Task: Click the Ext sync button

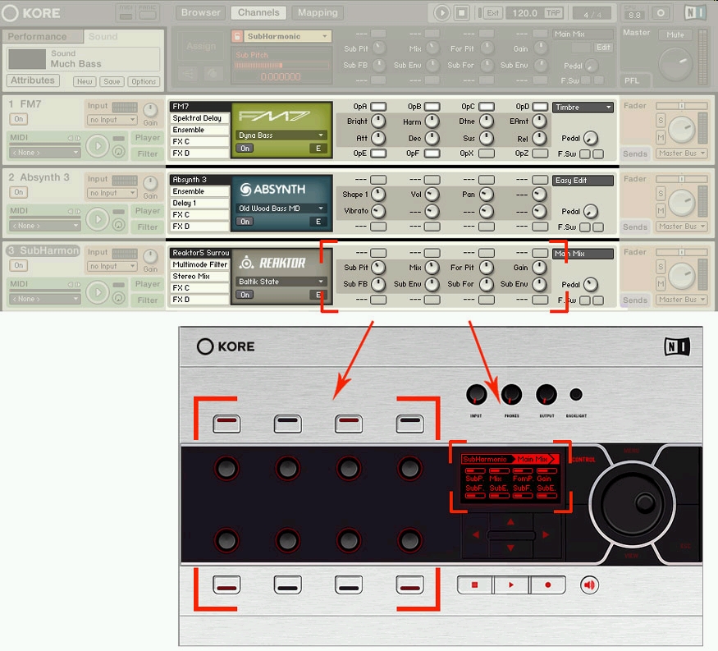Action: pos(492,13)
